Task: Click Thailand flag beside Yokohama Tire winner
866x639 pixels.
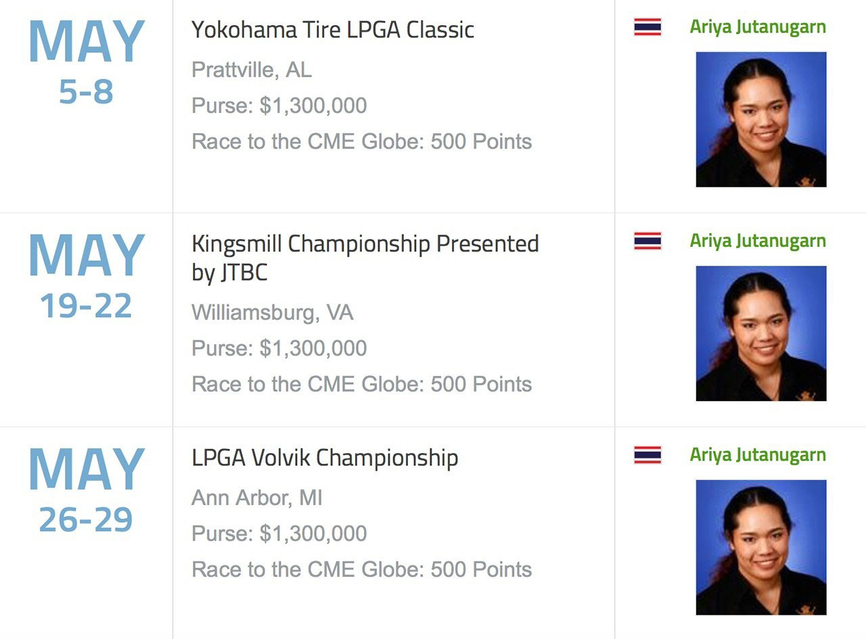Action: coord(647,27)
